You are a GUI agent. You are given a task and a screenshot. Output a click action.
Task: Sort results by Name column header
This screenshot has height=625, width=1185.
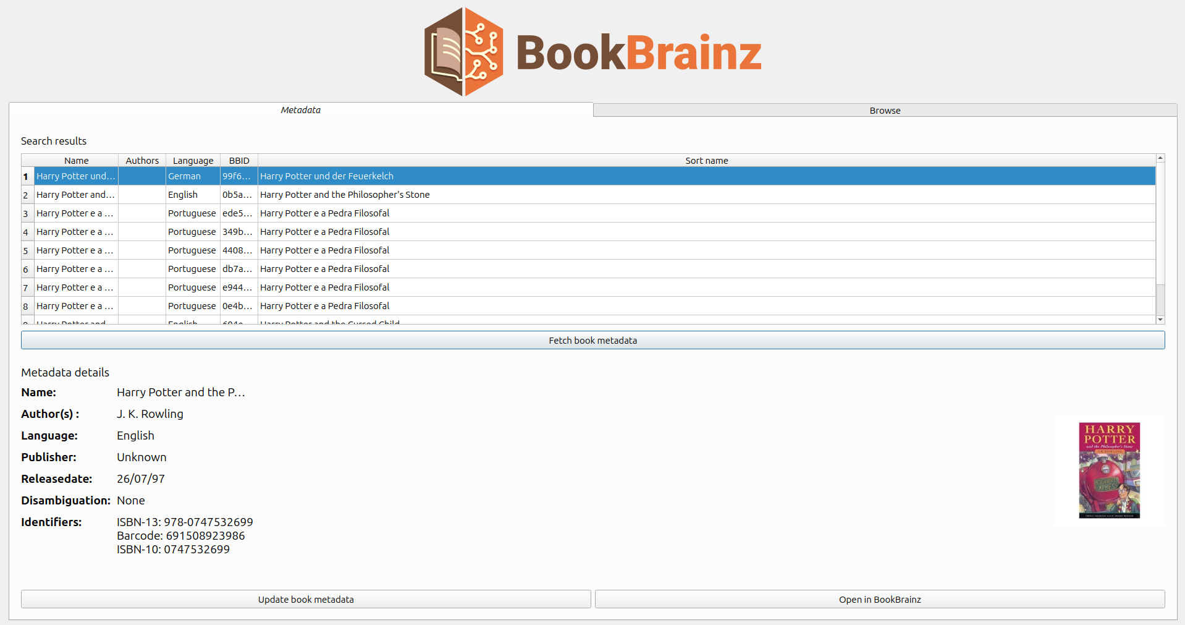77,161
